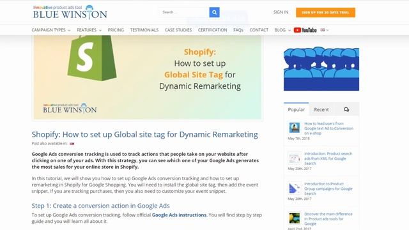This screenshot has height=230, width=409.
Task: Click 'Sign up for 30 days trial' button
Action: tap(325, 13)
